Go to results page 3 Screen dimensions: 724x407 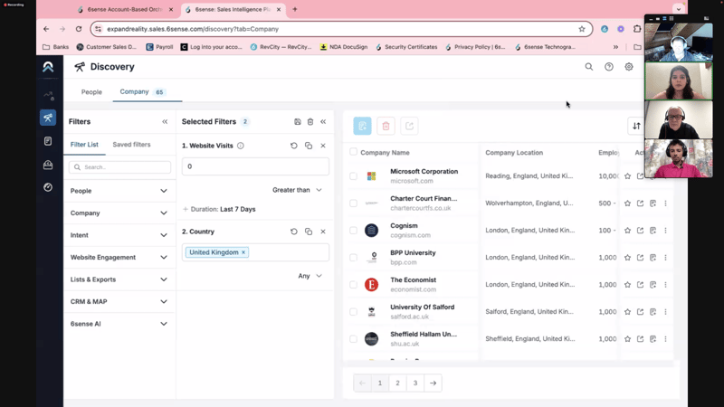[415, 383]
